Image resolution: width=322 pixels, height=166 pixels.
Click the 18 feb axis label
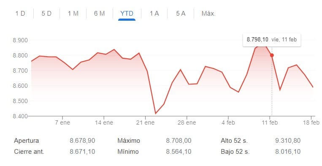pos(311,122)
